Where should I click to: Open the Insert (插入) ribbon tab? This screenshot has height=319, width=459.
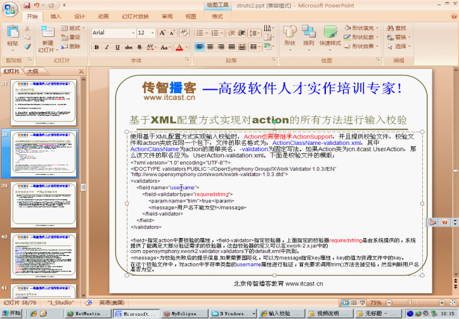[56, 16]
